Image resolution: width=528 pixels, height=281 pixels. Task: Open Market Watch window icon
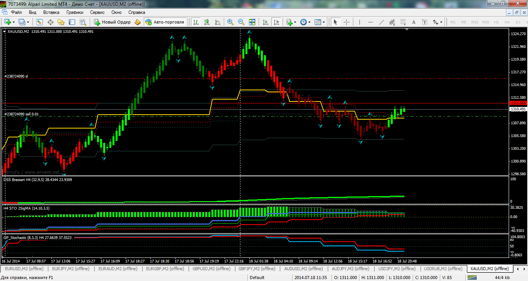coord(39,22)
